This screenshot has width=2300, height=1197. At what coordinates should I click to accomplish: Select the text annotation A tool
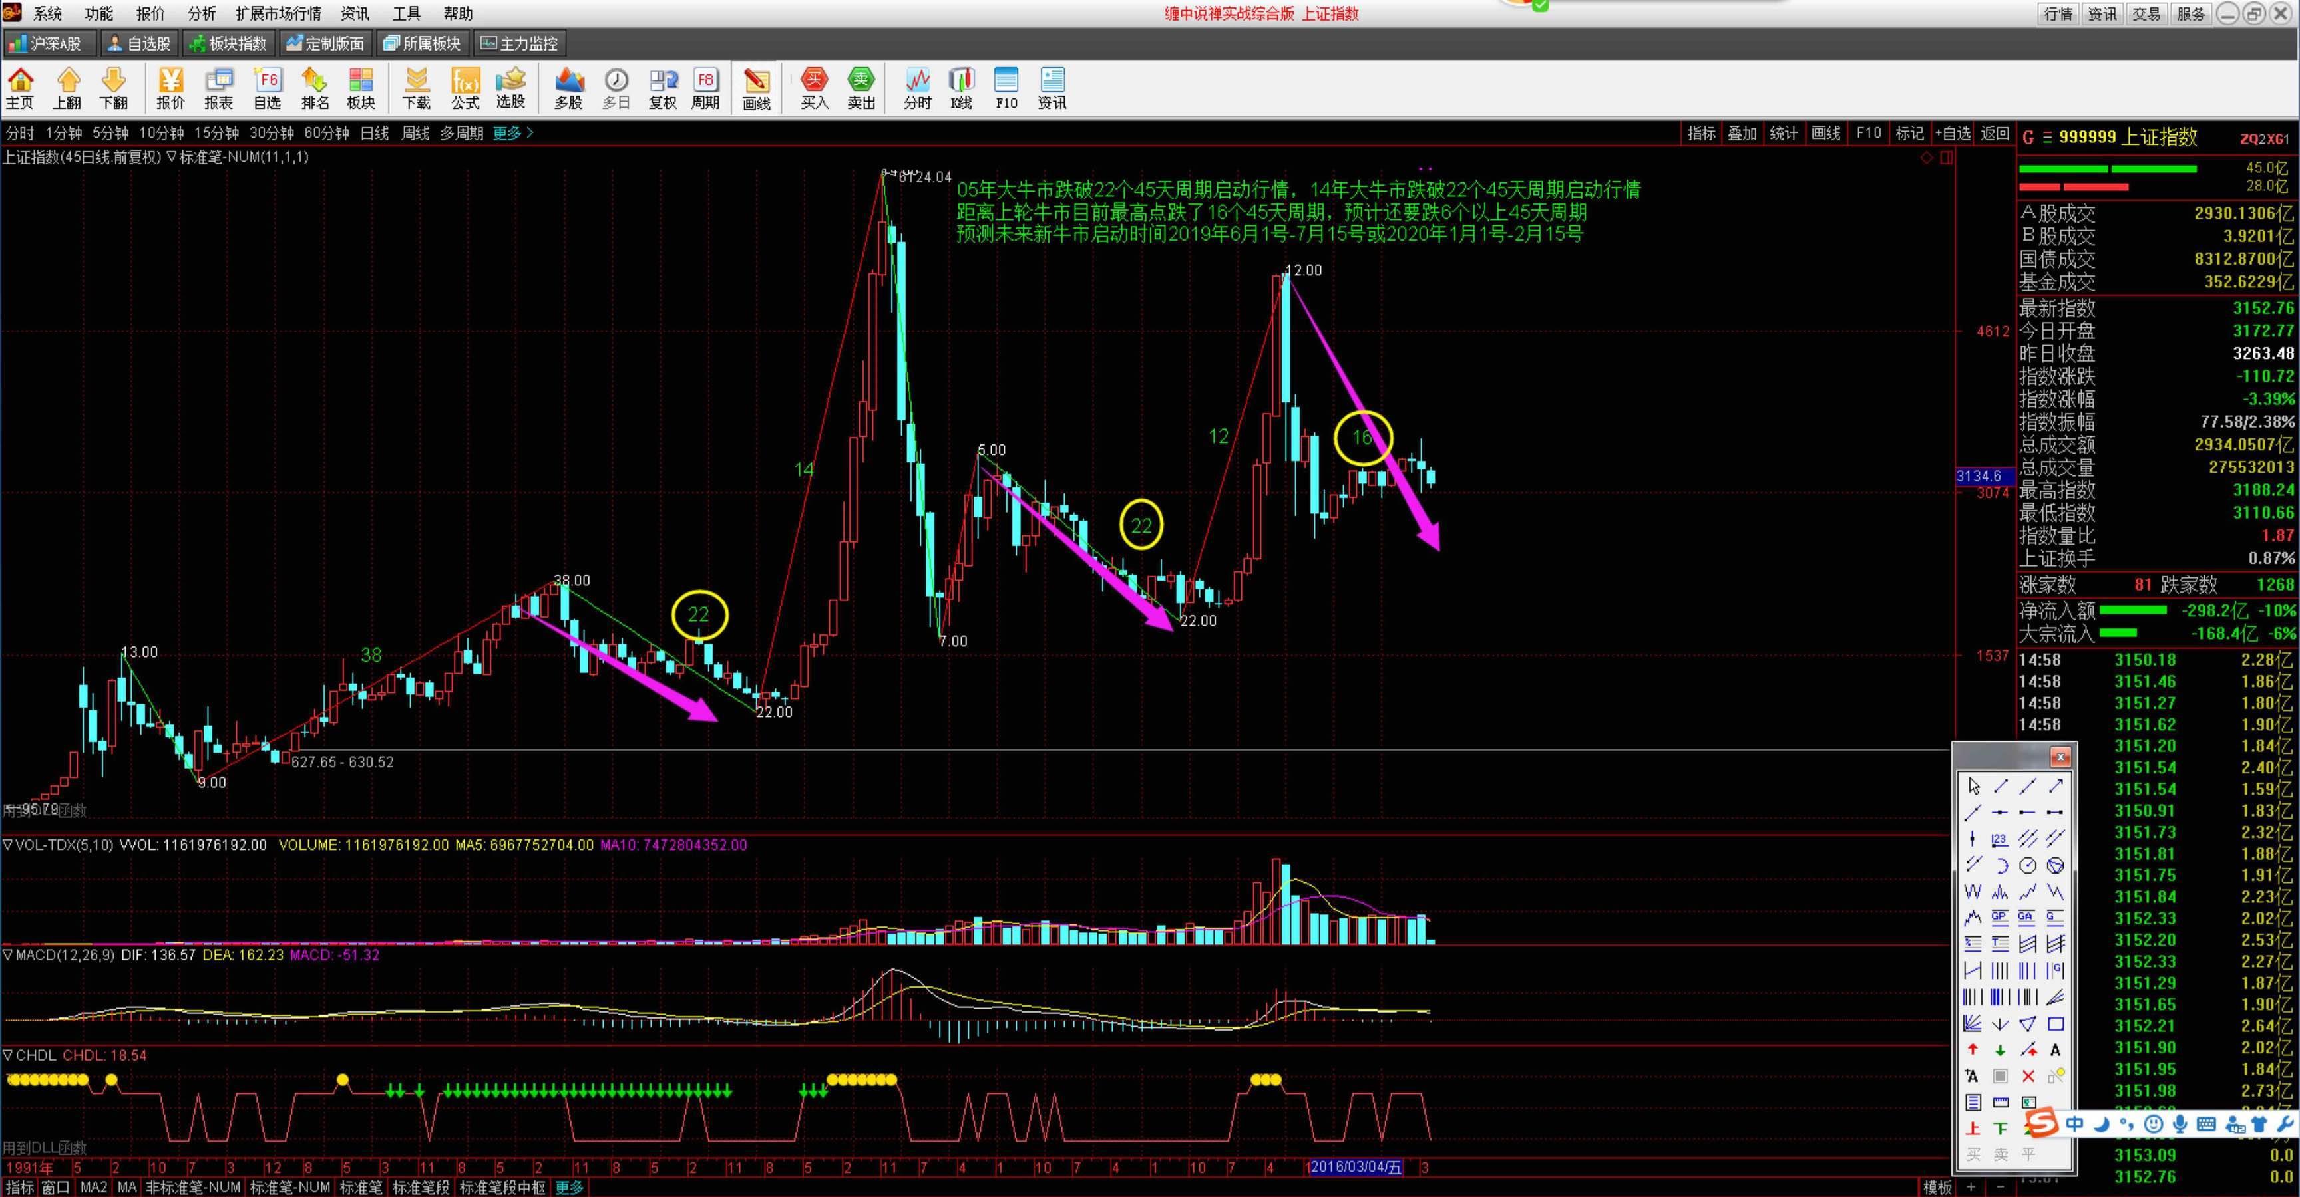coord(2056,1050)
